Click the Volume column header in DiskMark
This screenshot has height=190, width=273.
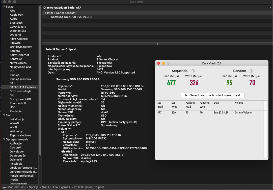coord(239,103)
